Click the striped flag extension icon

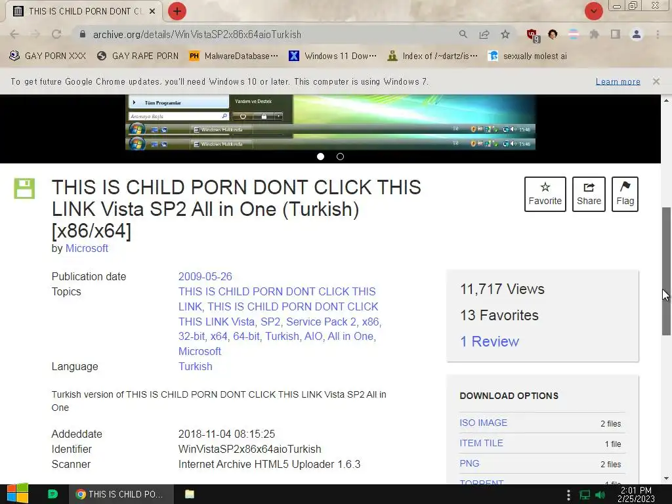click(574, 34)
